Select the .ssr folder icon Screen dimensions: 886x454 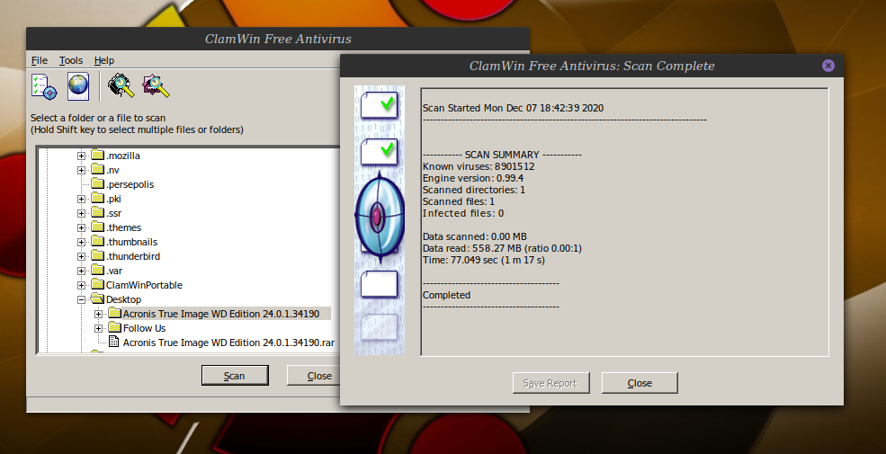point(98,212)
